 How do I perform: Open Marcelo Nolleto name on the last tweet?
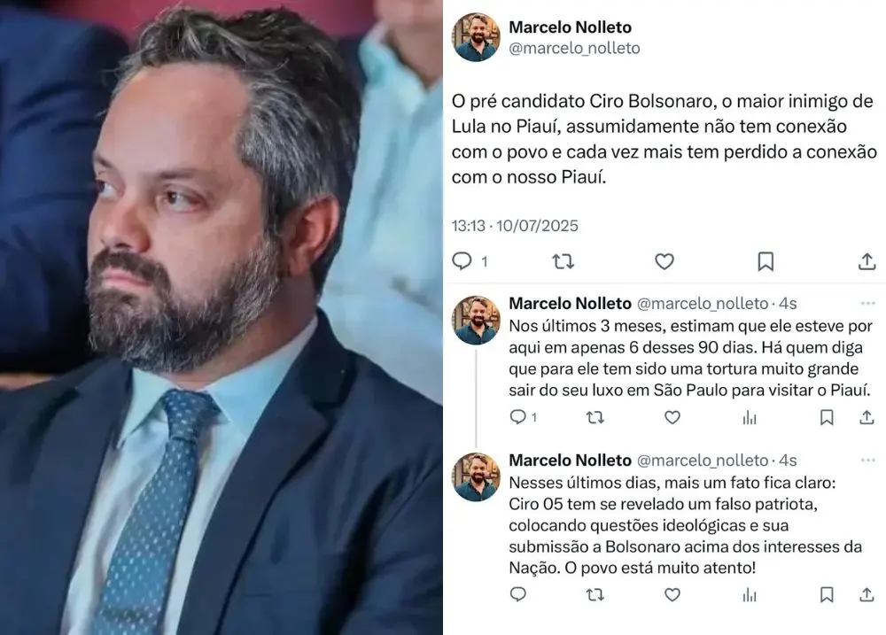tap(570, 461)
